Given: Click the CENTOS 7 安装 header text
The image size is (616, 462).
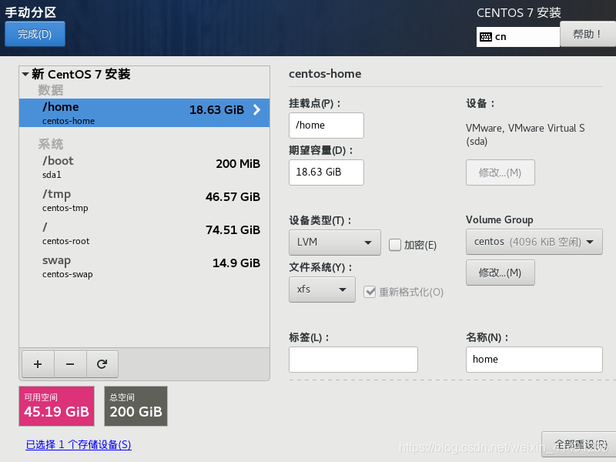Looking at the screenshot, I should 518,13.
